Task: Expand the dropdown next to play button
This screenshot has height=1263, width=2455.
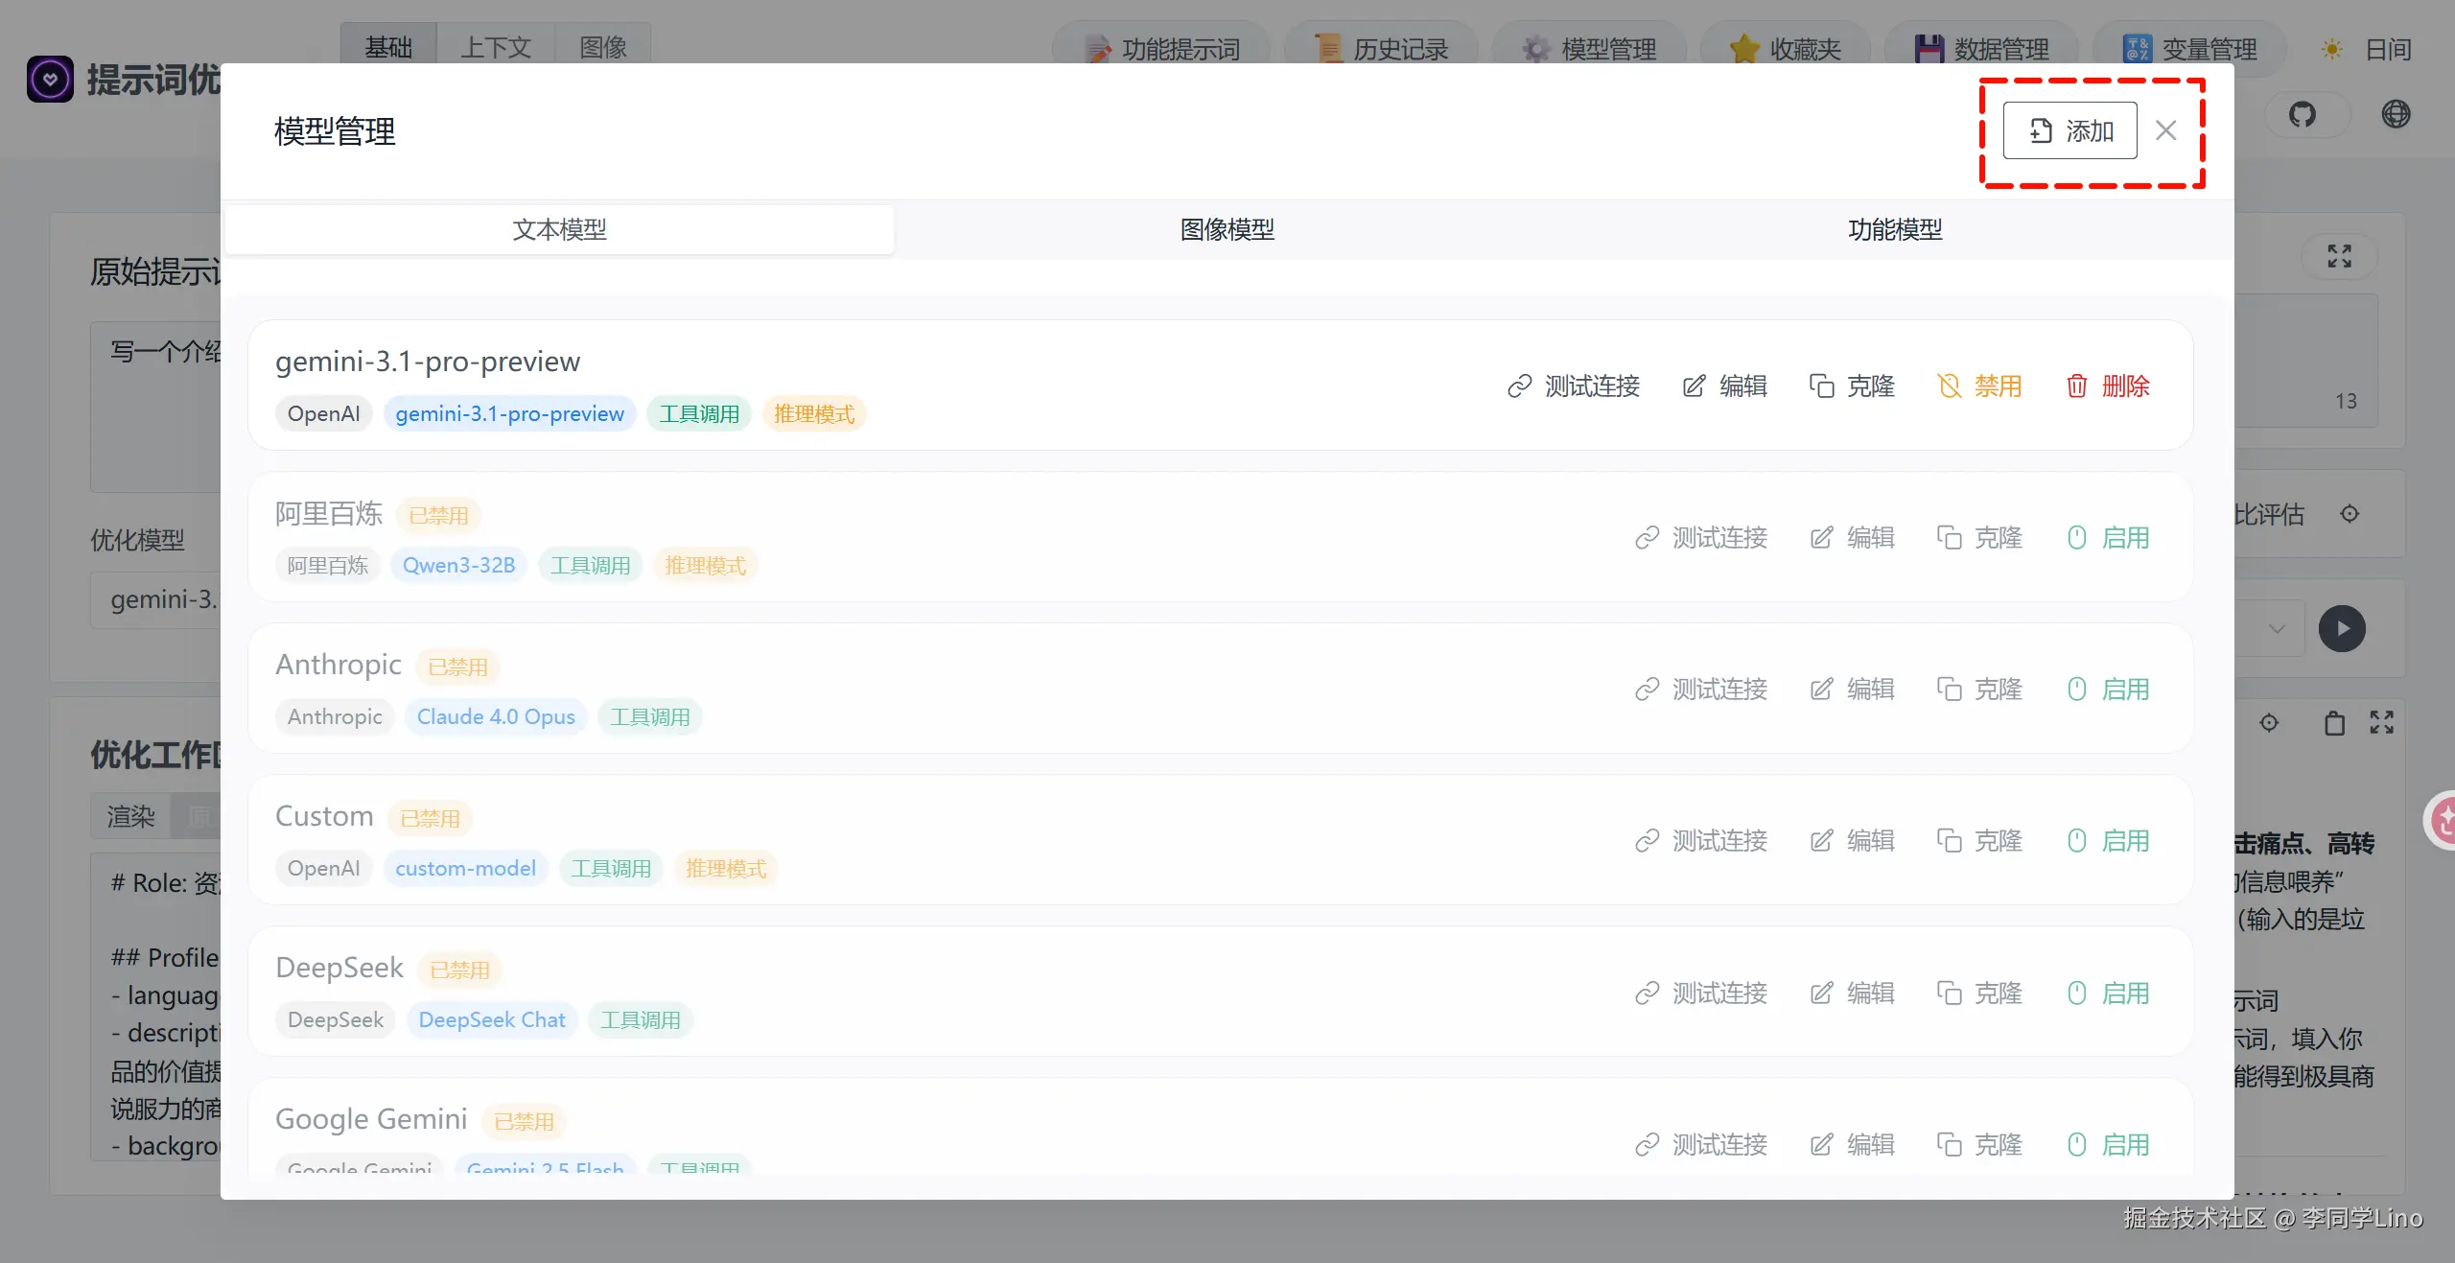Action: [x=2277, y=629]
